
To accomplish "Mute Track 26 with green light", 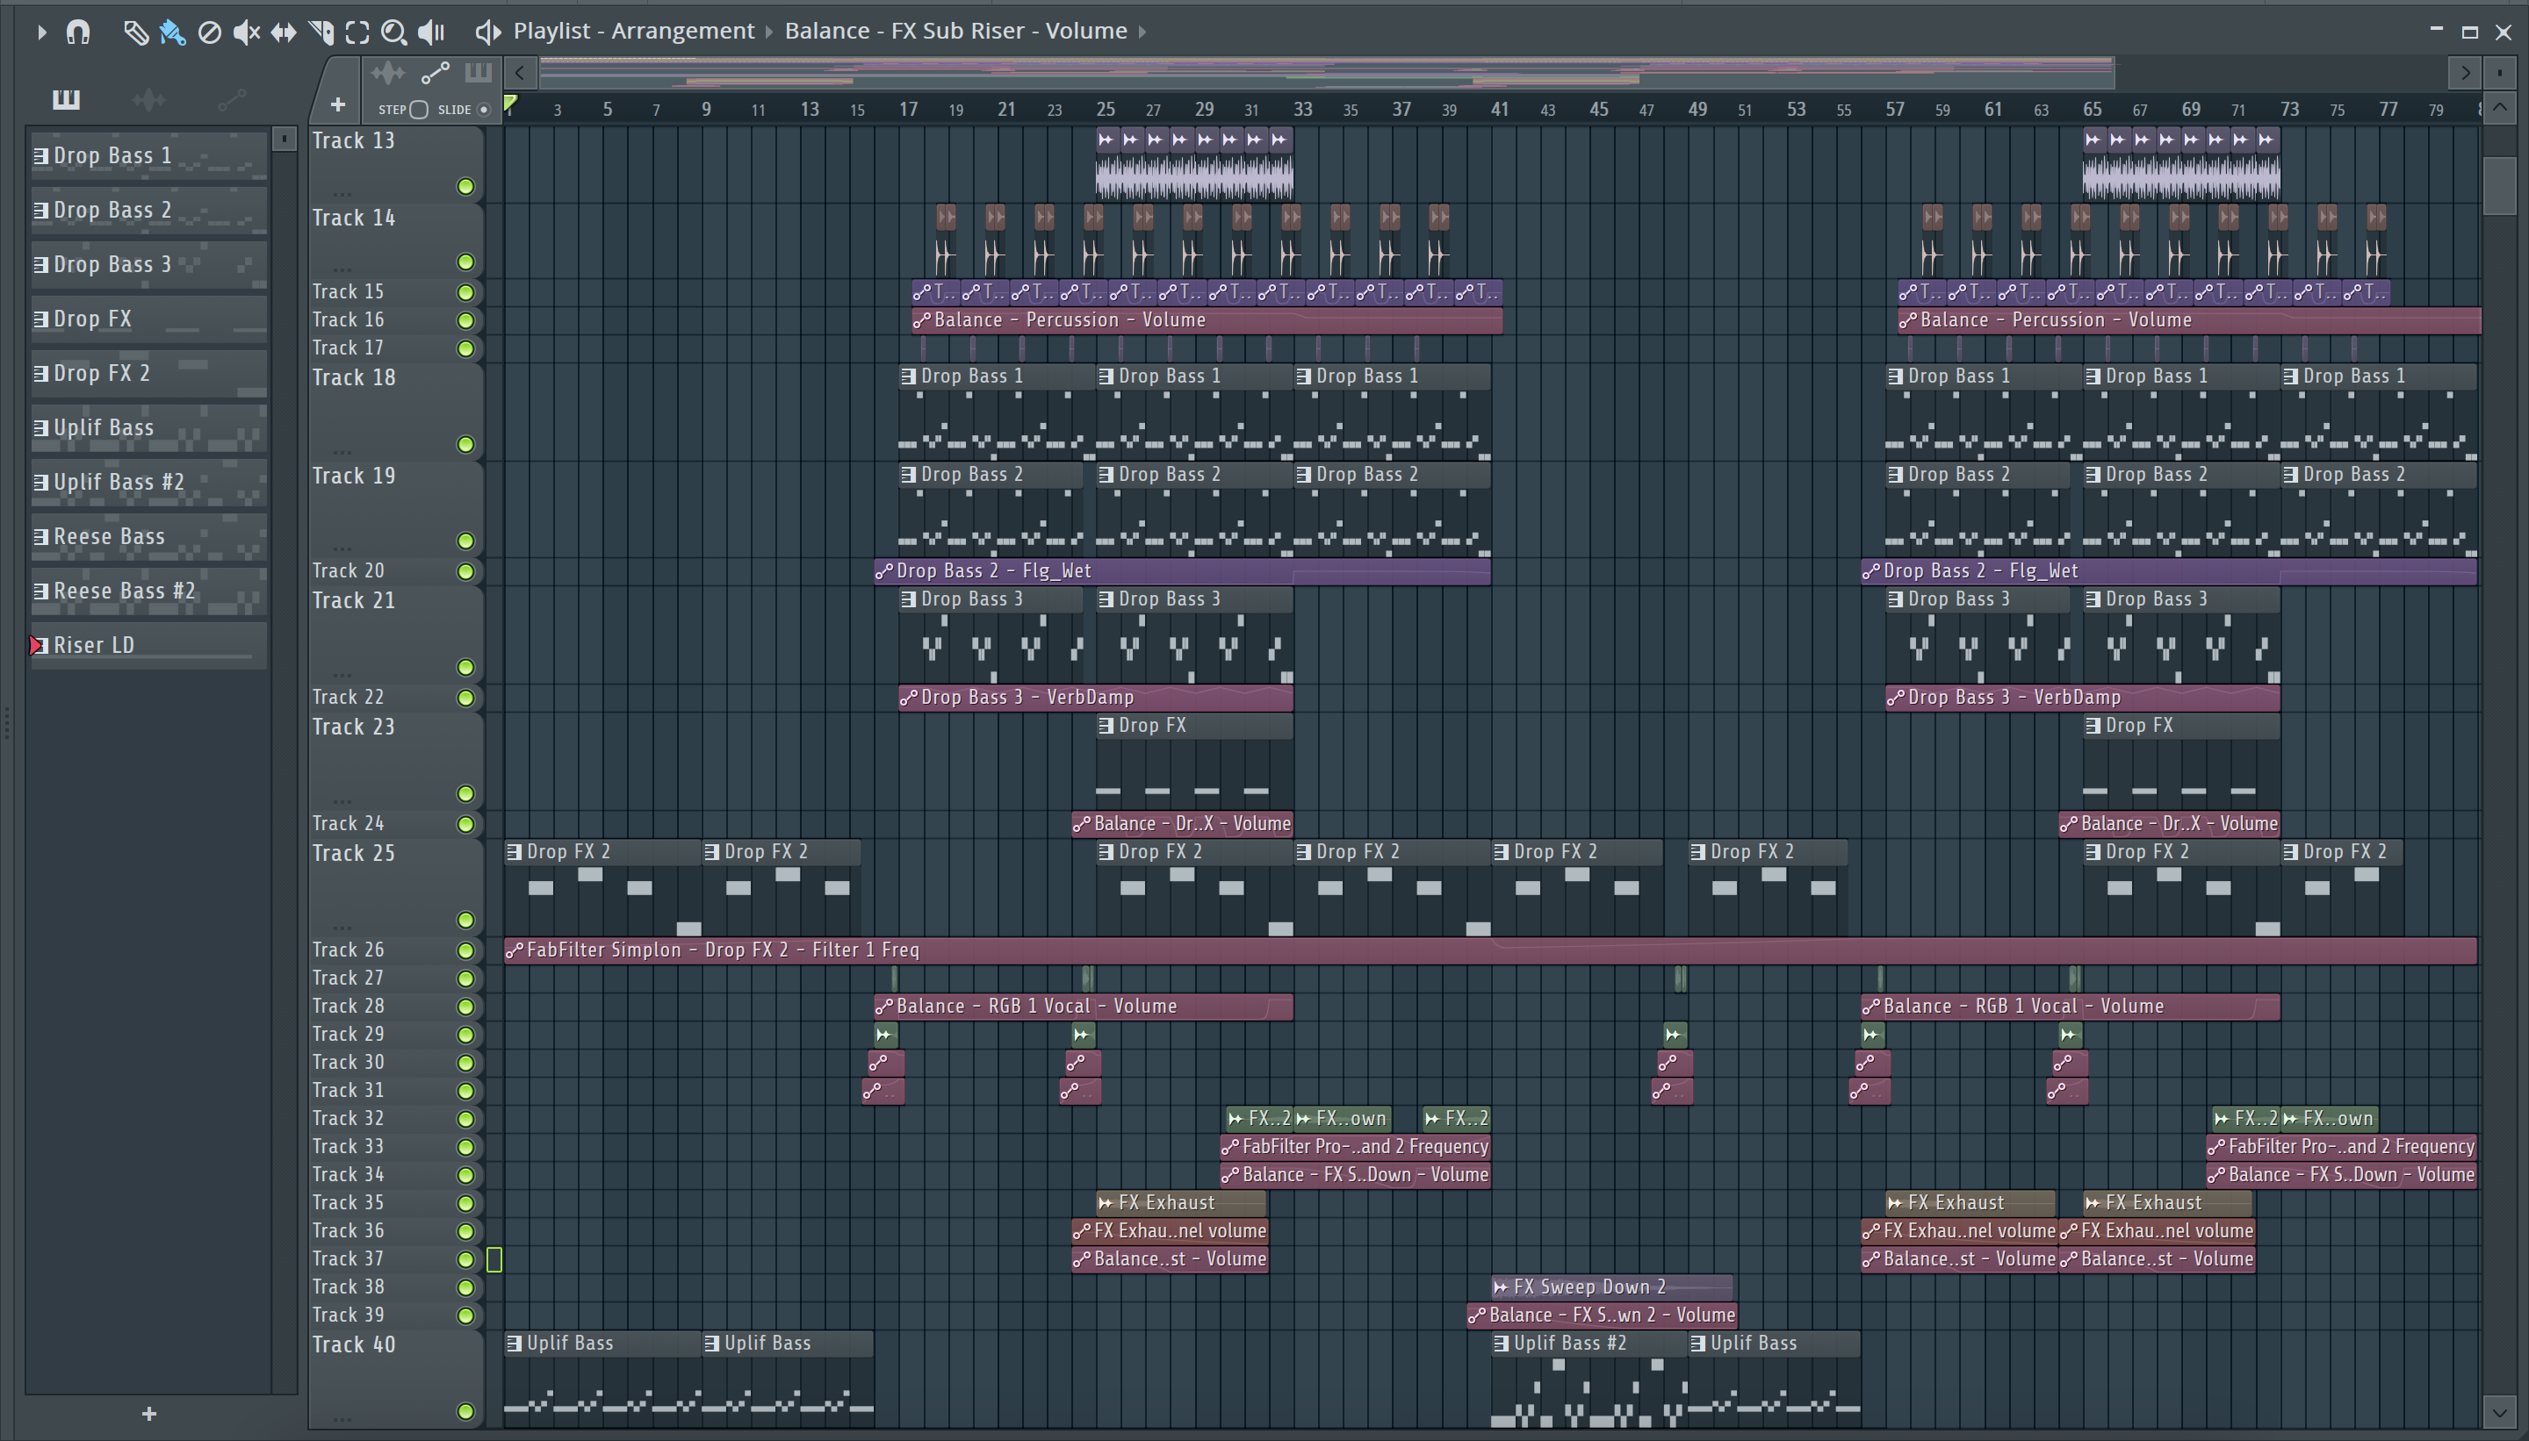I will (465, 951).
